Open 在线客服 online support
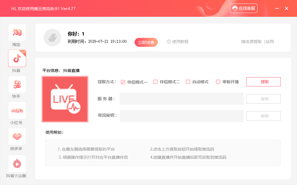Screen dimensions: 297x185 tap(244, 8)
